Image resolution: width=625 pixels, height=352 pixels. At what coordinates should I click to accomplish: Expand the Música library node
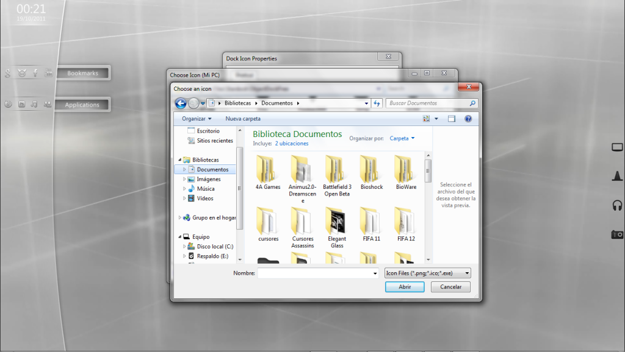pyautogui.click(x=184, y=189)
